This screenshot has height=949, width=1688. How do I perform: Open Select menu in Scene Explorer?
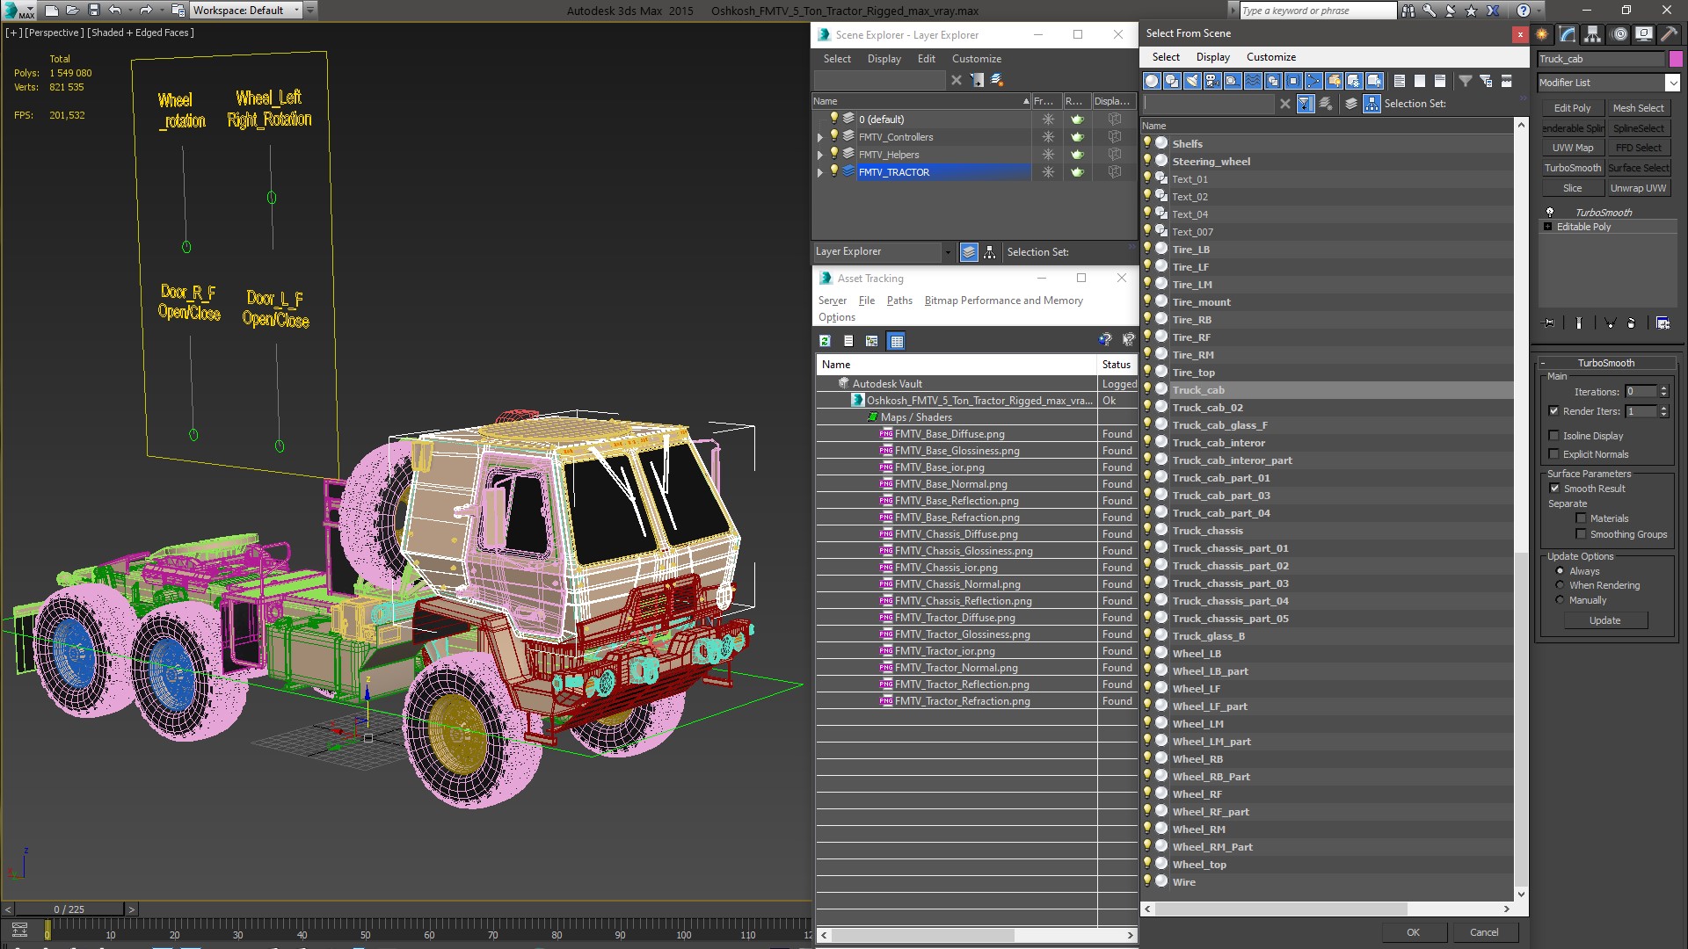coord(837,59)
